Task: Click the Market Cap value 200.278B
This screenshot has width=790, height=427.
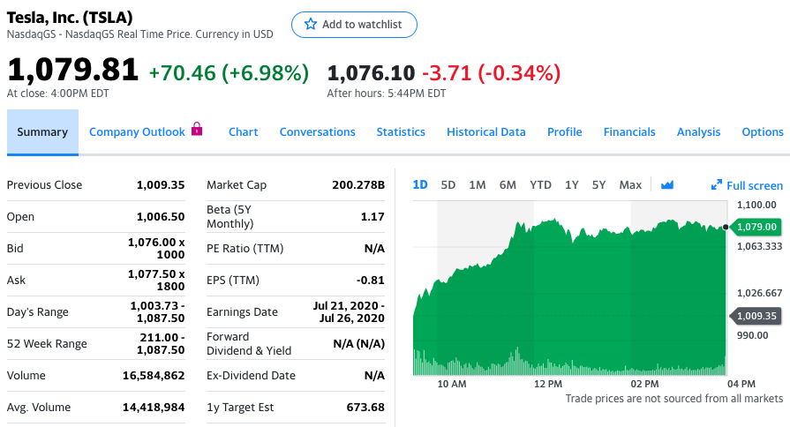Action: pyautogui.click(x=358, y=184)
